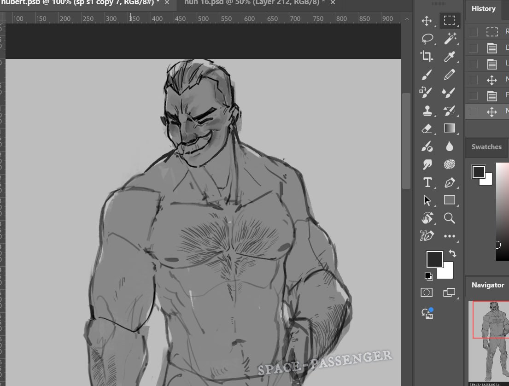This screenshot has width=509, height=386.
Task: Select the Pencil tool
Action: point(450,75)
